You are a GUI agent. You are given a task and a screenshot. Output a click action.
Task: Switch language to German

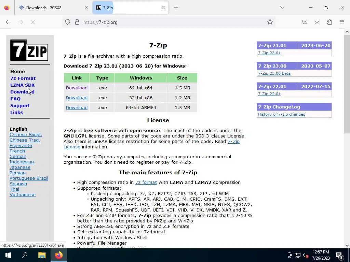point(18,156)
